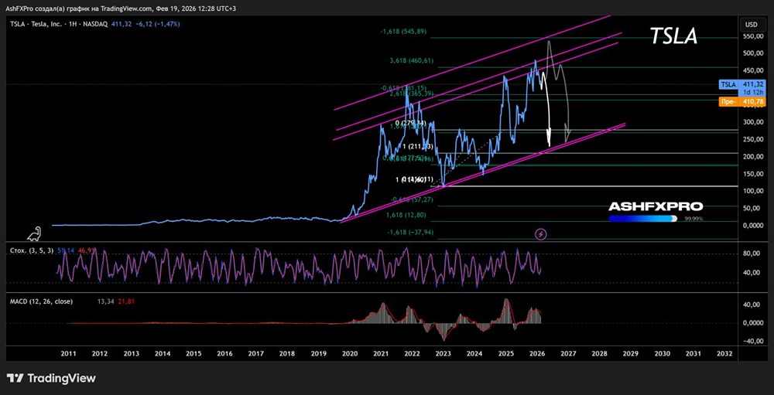This screenshot has width=774, height=395.
Task: Click the purple lightning bolt icon
Action: (x=541, y=233)
